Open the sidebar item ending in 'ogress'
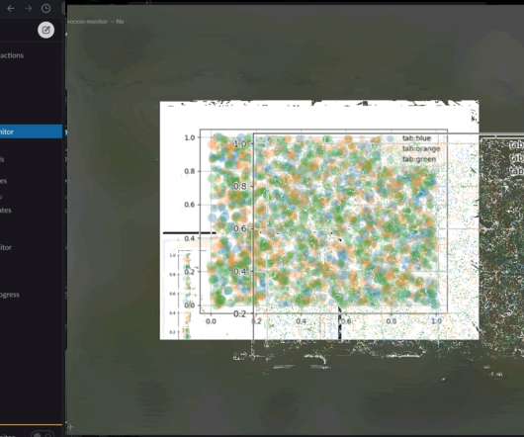This screenshot has width=524, height=437. click(x=10, y=295)
